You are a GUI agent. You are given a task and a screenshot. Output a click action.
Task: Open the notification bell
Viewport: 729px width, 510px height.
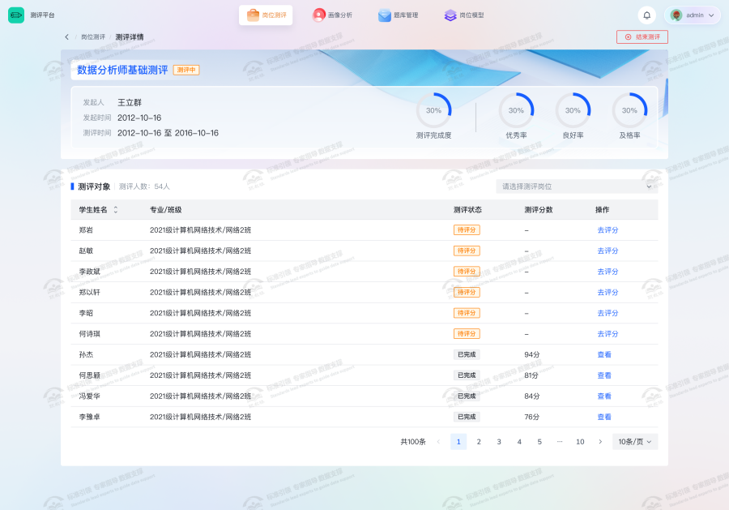pos(646,15)
